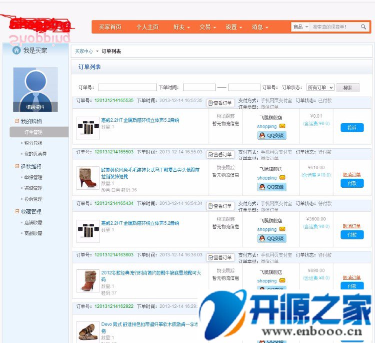Open 咨询管理 in the sidebar
This screenshot has width=375, height=343.
(x=33, y=188)
